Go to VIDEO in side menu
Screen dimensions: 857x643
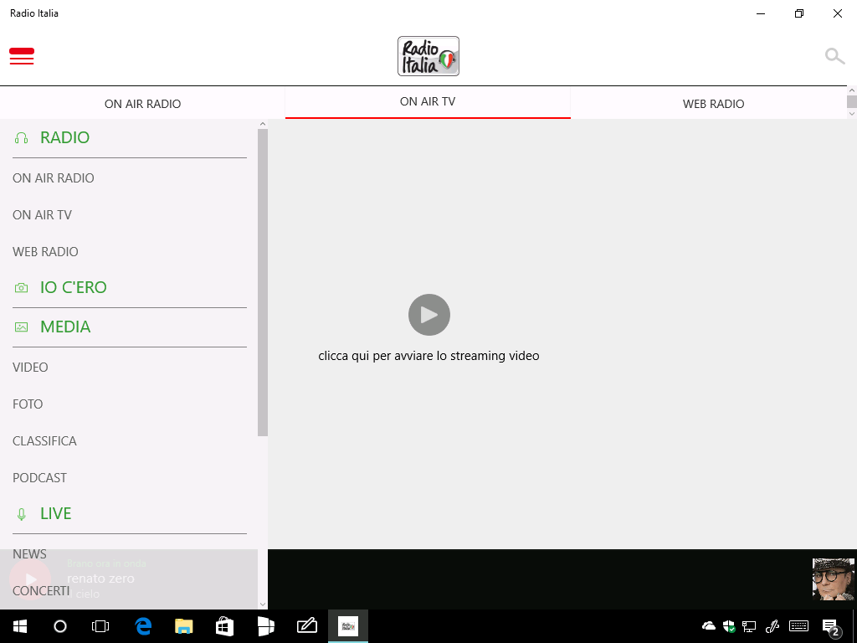[31, 367]
